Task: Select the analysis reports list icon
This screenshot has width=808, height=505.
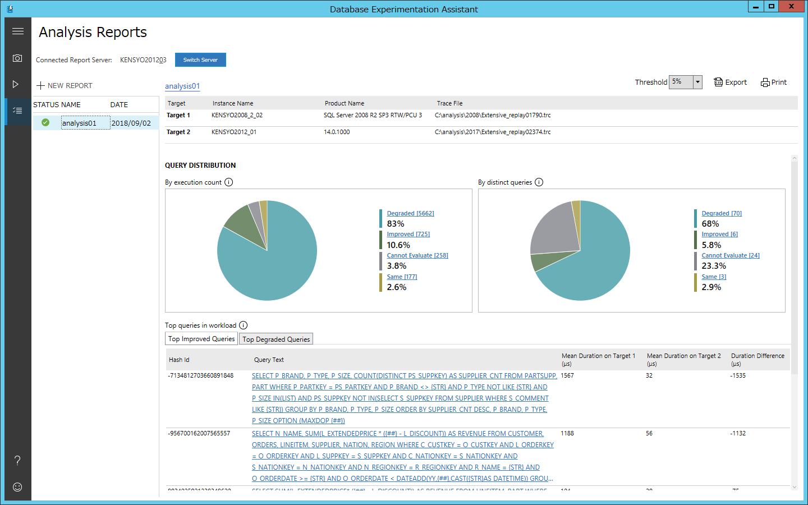Action: coord(17,111)
